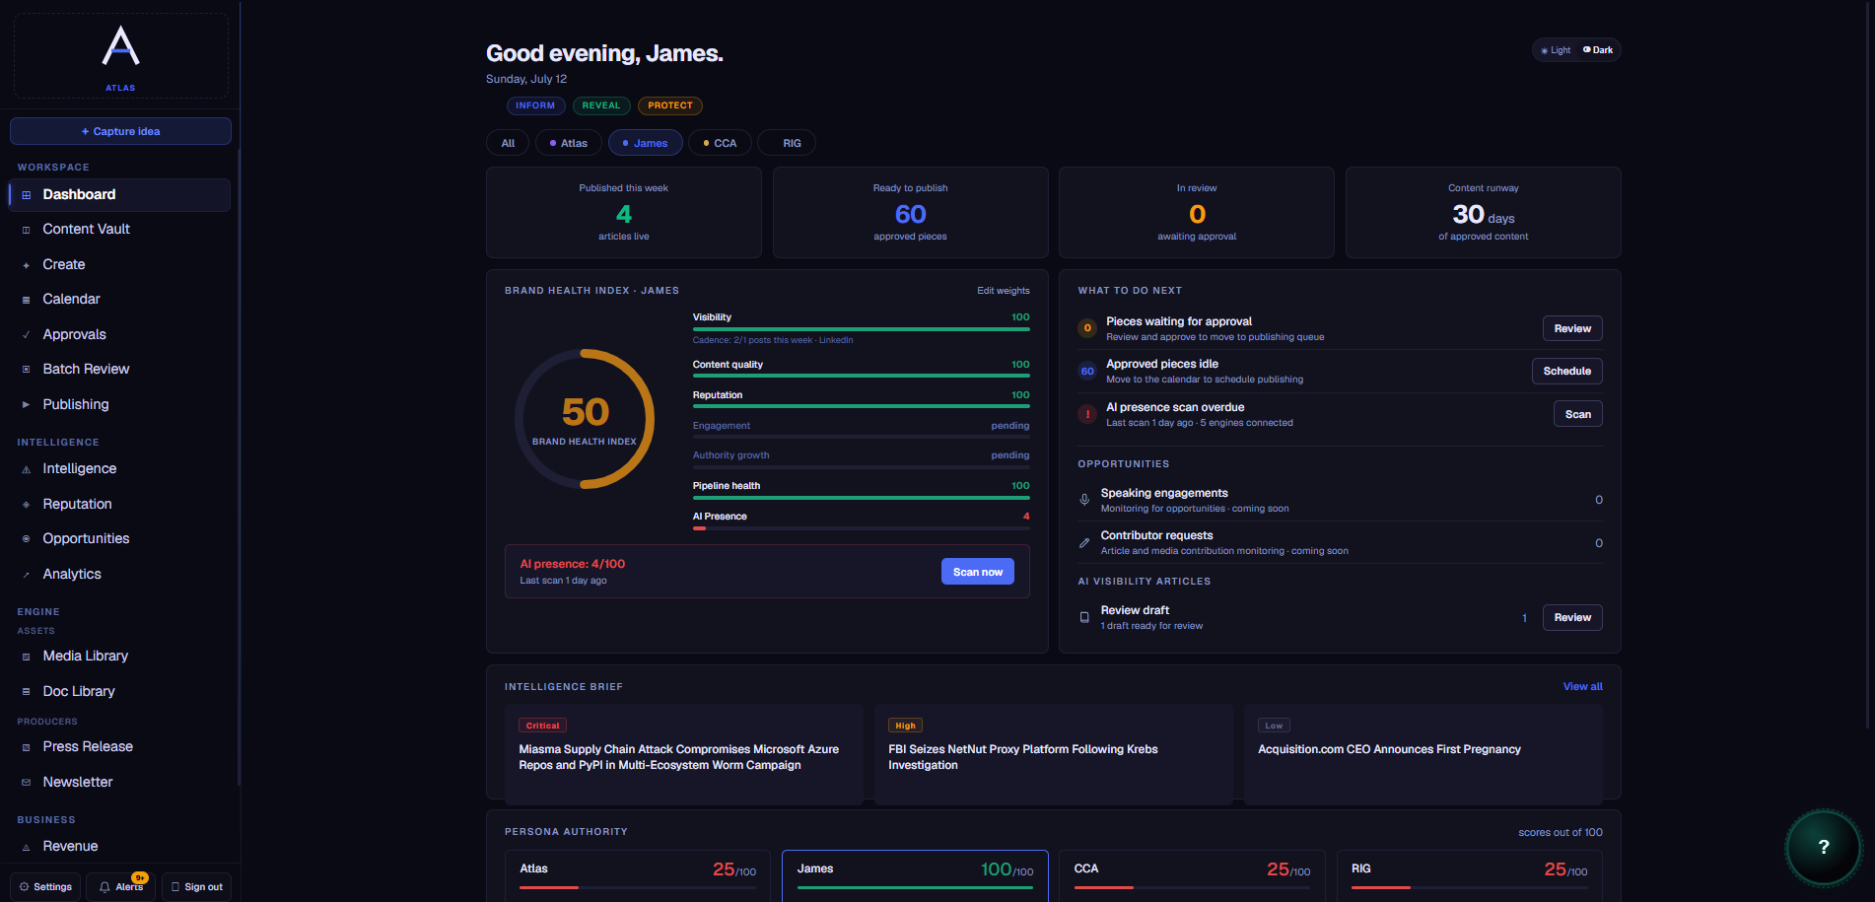
Task: Select the James persona filter
Action: (646, 143)
